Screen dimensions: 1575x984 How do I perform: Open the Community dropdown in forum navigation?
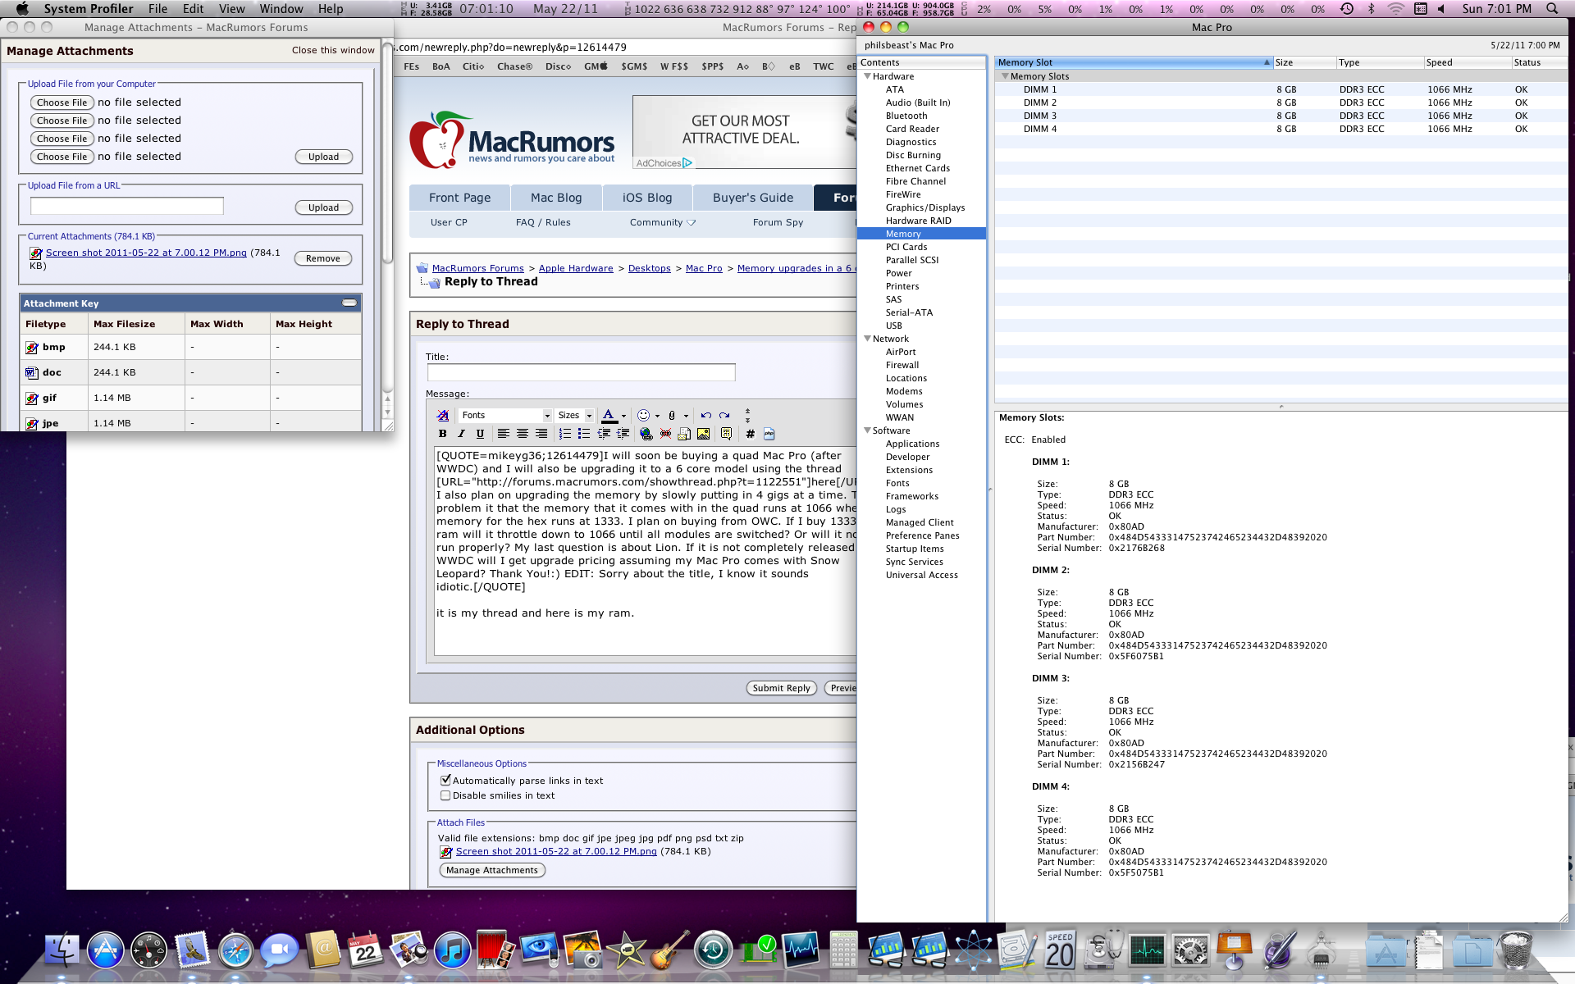pyautogui.click(x=663, y=222)
